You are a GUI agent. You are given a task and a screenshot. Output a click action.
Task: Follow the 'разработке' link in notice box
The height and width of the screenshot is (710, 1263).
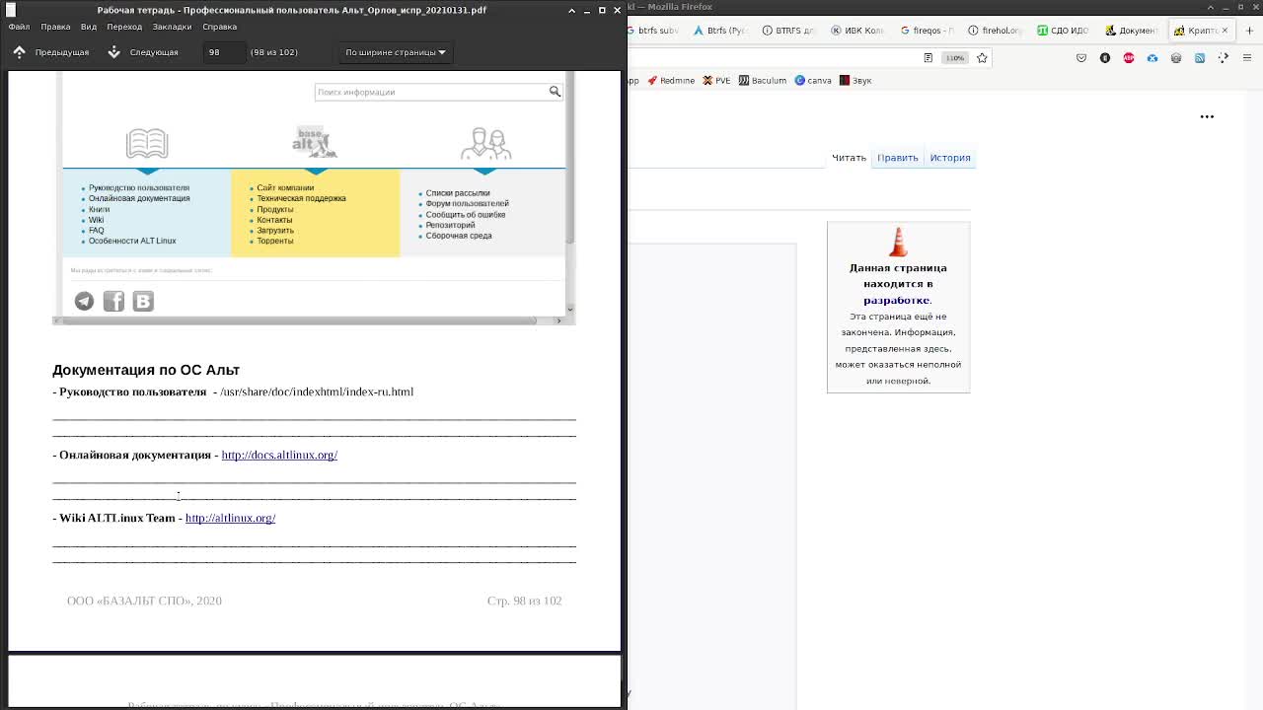(897, 300)
